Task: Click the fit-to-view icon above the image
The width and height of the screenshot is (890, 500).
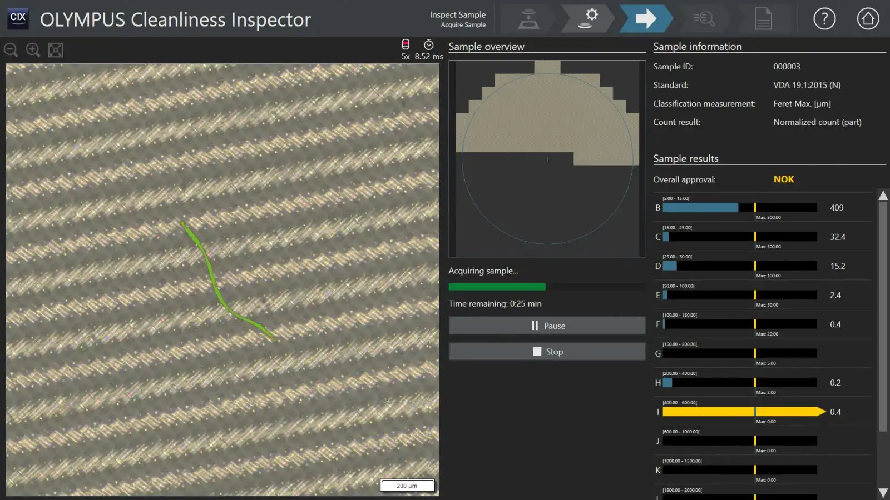Action: point(56,50)
